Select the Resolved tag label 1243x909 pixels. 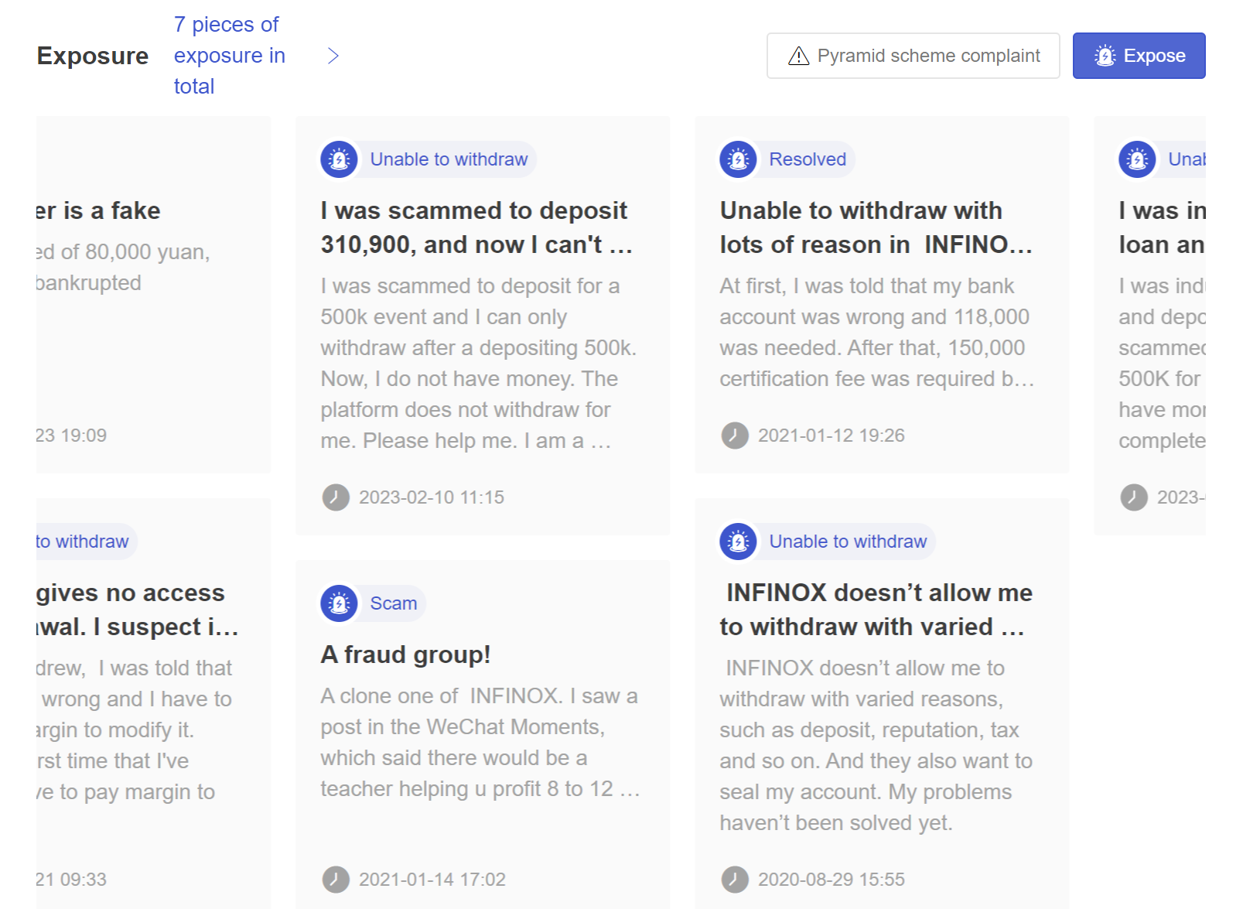point(808,159)
